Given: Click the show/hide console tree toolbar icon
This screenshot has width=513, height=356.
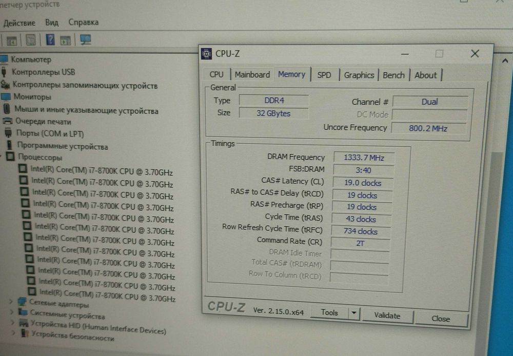Looking at the screenshot, I should (11, 41).
